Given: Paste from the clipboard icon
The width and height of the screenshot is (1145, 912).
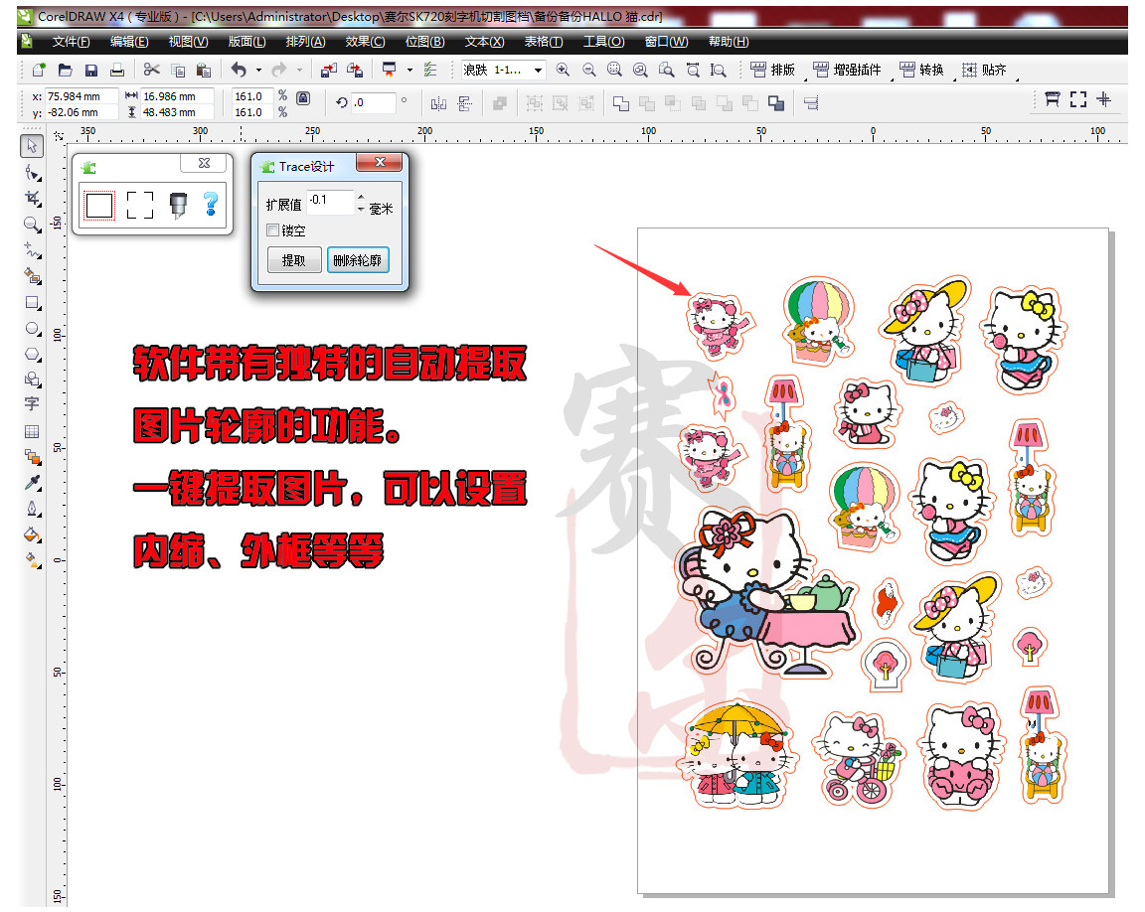Looking at the screenshot, I should (x=204, y=71).
